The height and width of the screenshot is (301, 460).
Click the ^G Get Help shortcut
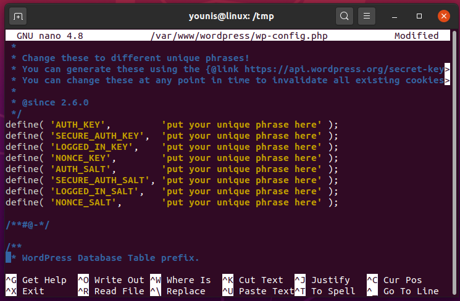[37, 280]
